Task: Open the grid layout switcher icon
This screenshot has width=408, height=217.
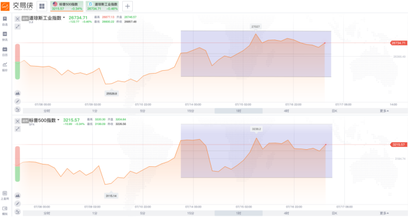Action: click(x=42, y=6)
